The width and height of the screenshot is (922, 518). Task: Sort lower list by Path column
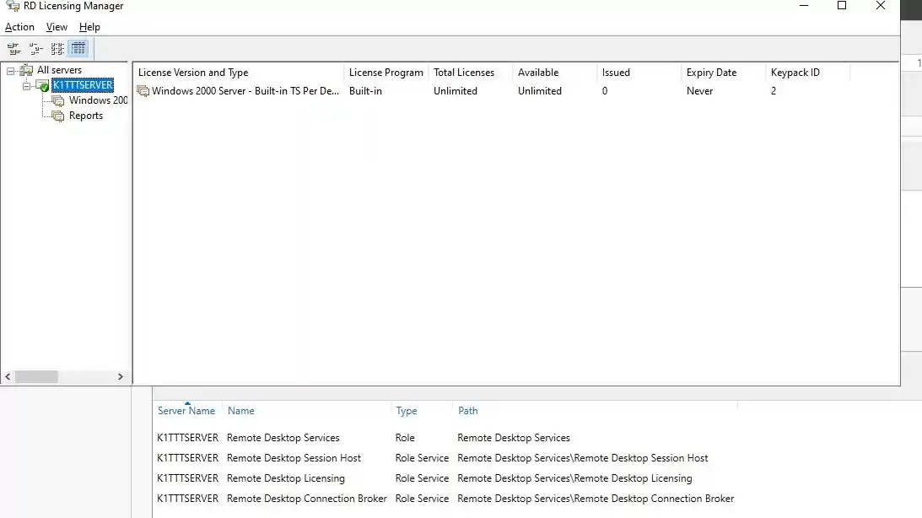coord(468,411)
